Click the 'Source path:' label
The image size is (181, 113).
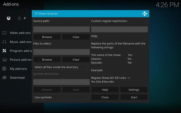(x=42, y=21)
